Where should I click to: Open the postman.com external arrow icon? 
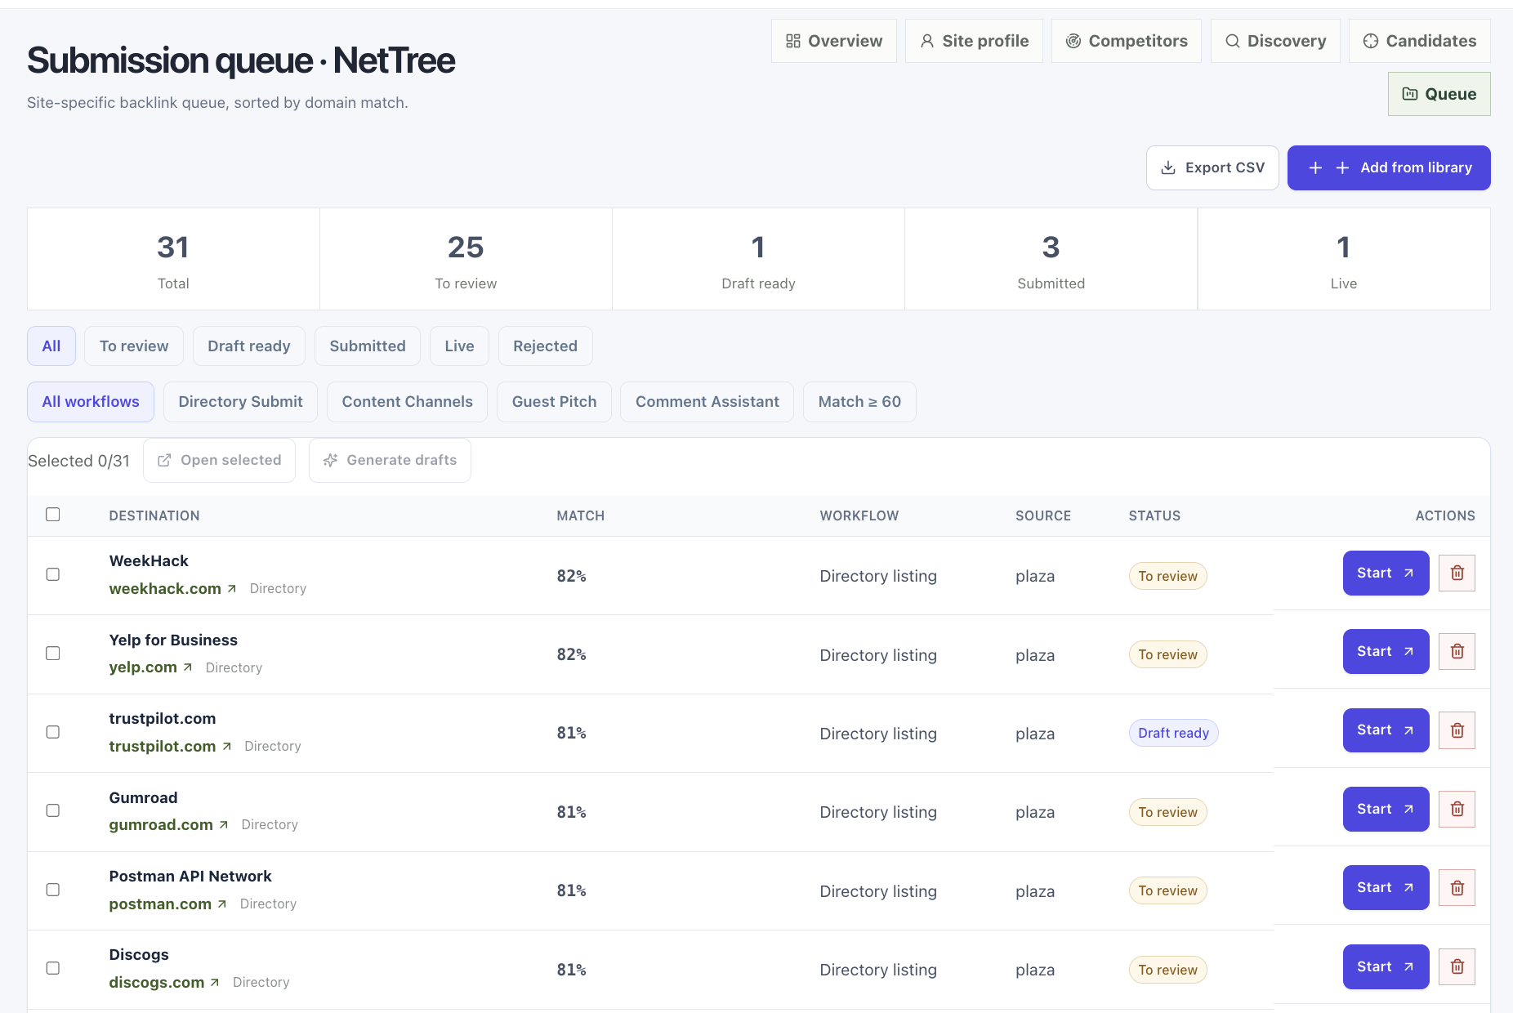pyautogui.click(x=222, y=904)
